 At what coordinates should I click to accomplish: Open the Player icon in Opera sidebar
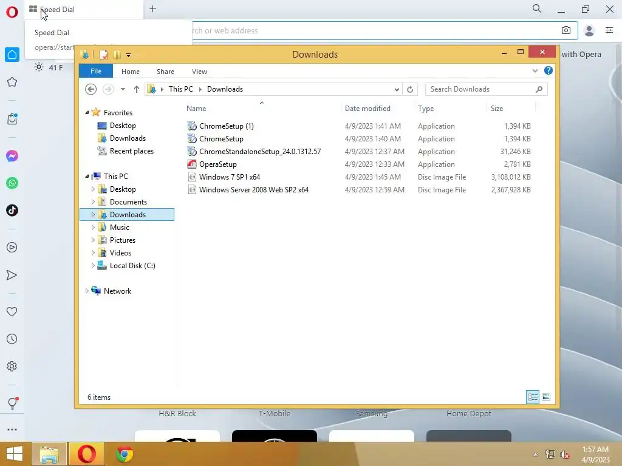tap(12, 248)
